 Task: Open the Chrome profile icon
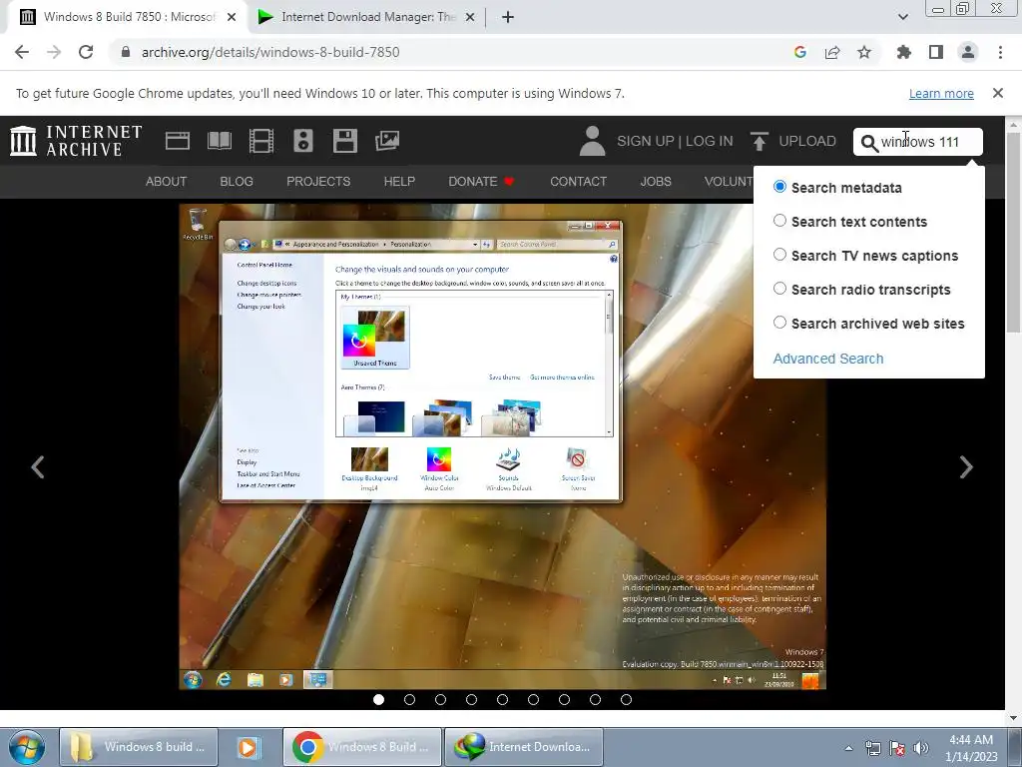pos(968,52)
